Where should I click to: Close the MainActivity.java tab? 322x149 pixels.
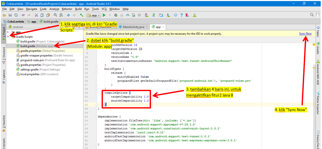147,27
